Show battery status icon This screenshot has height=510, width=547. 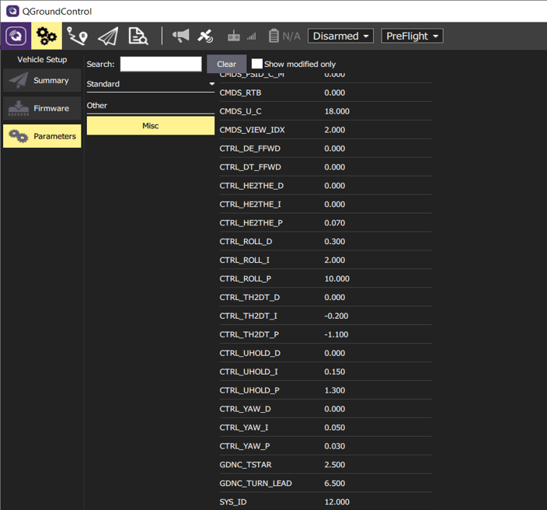(x=273, y=36)
